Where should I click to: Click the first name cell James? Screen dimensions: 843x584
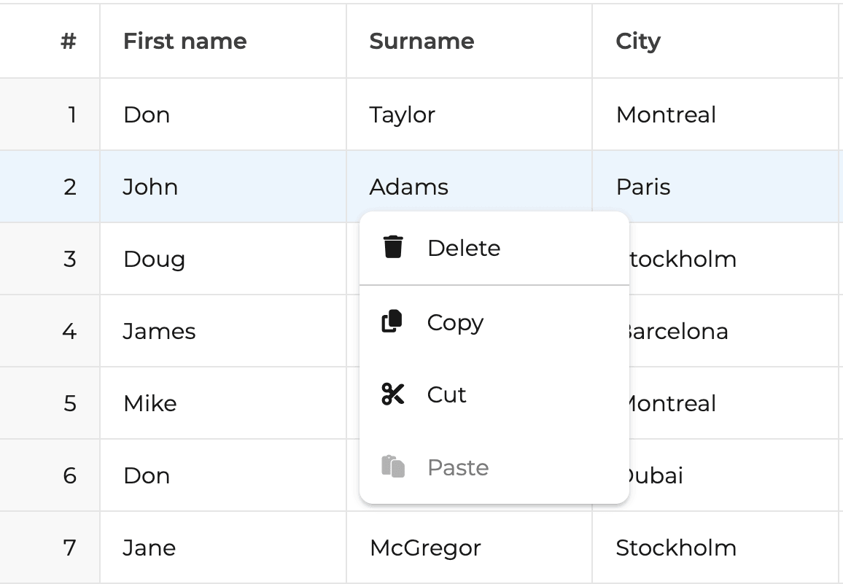223,331
